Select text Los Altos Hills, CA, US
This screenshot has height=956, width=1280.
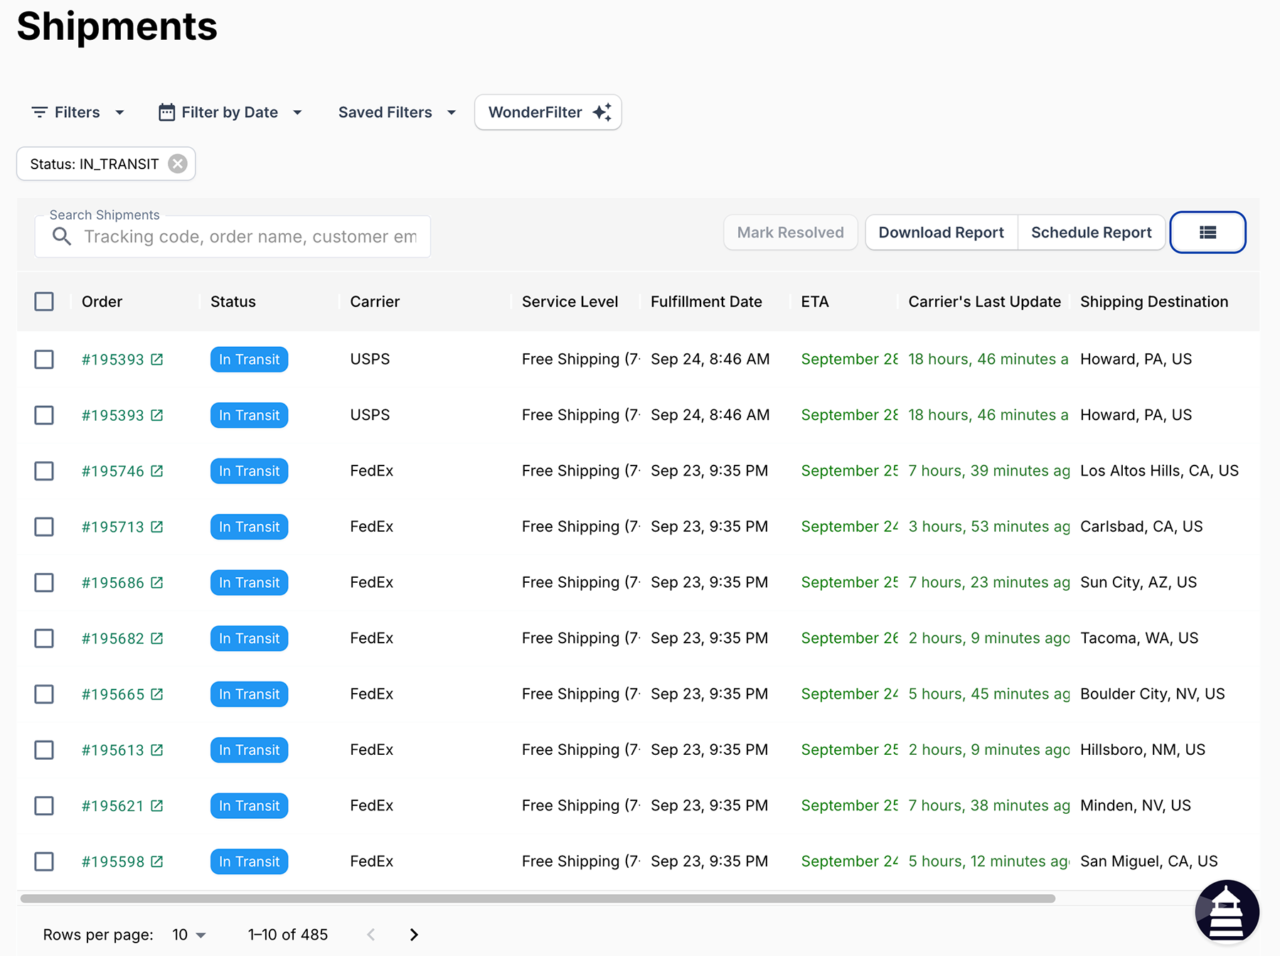click(x=1159, y=471)
